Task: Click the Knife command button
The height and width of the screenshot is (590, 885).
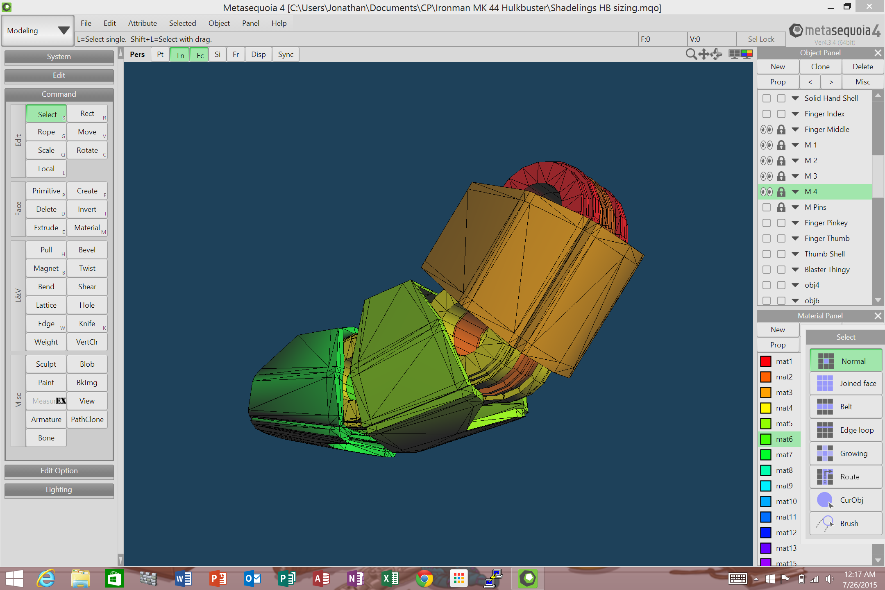Action: point(87,324)
